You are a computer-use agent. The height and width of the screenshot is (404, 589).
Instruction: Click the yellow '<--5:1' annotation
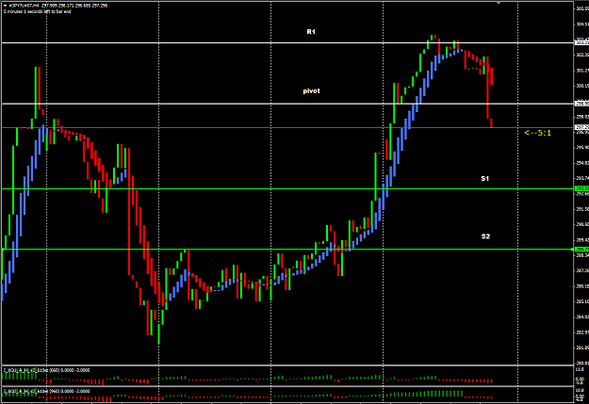(538, 133)
